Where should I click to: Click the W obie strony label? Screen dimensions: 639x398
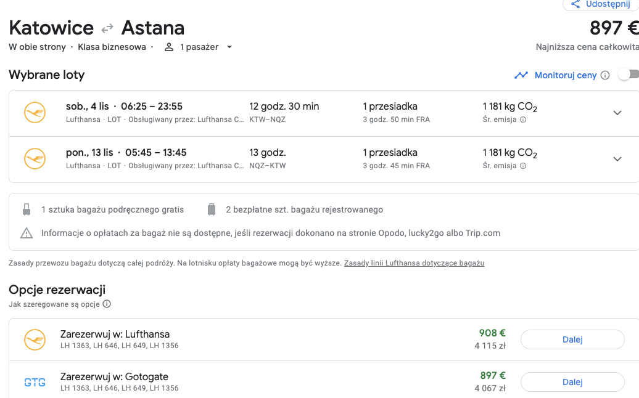(x=37, y=47)
